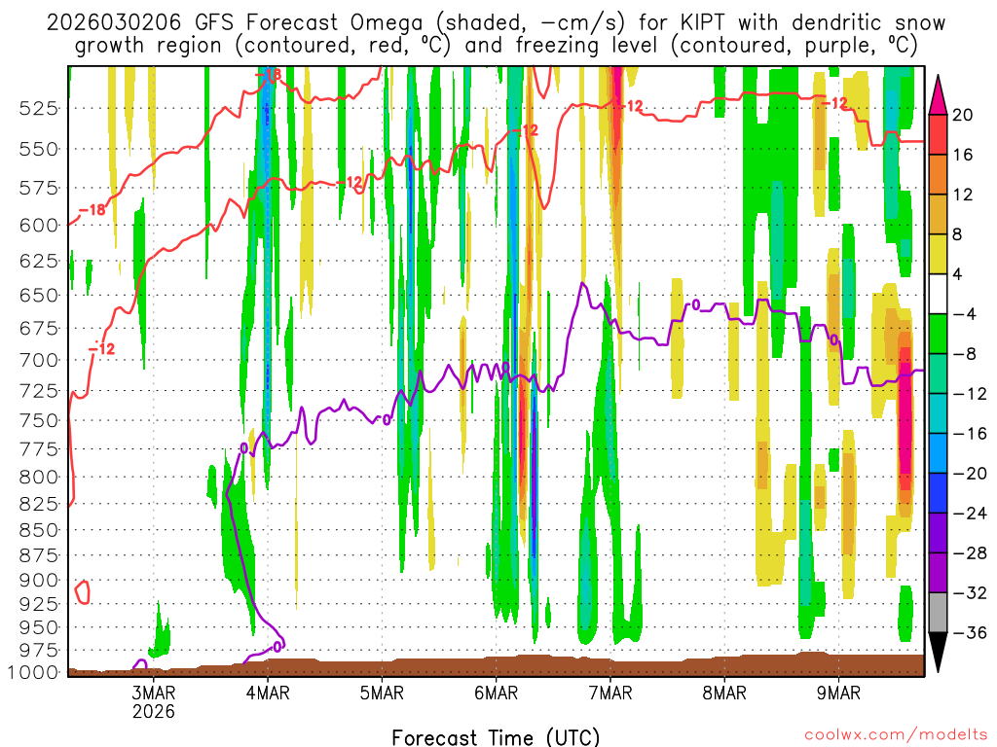Click the yellow swatch between 4 and 8
Image resolution: width=997 pixels, height=747 pixels.
(938, 255)
